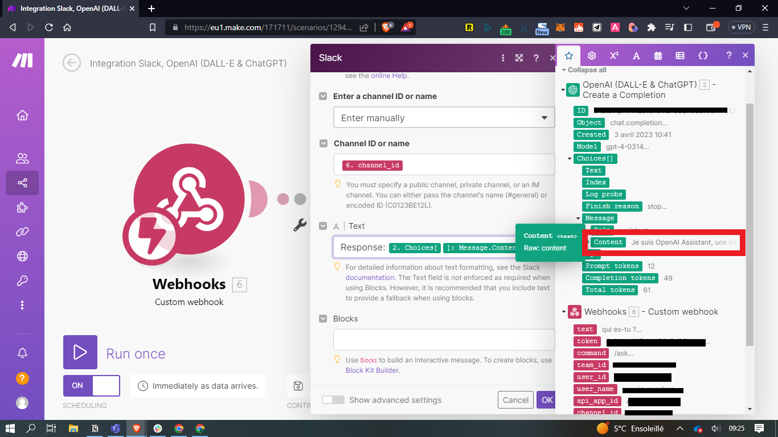The width and height of the screenshot is (778, 437).
Task: Open the Team icon in sidebar
Action: [x=22, y=159]
